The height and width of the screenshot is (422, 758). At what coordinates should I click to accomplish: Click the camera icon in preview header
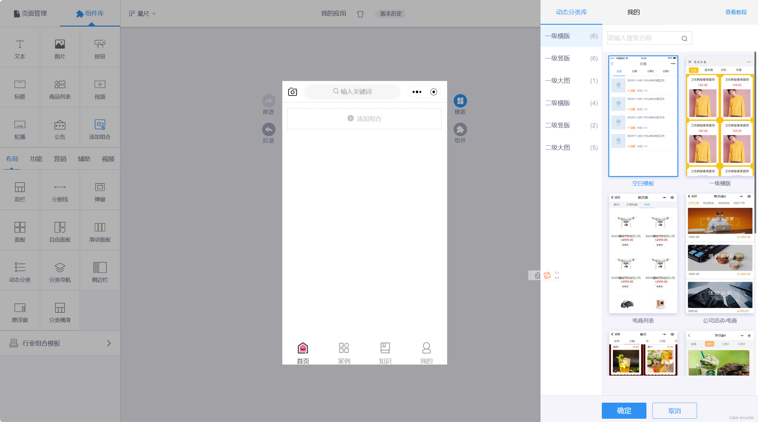pos(292,92)
